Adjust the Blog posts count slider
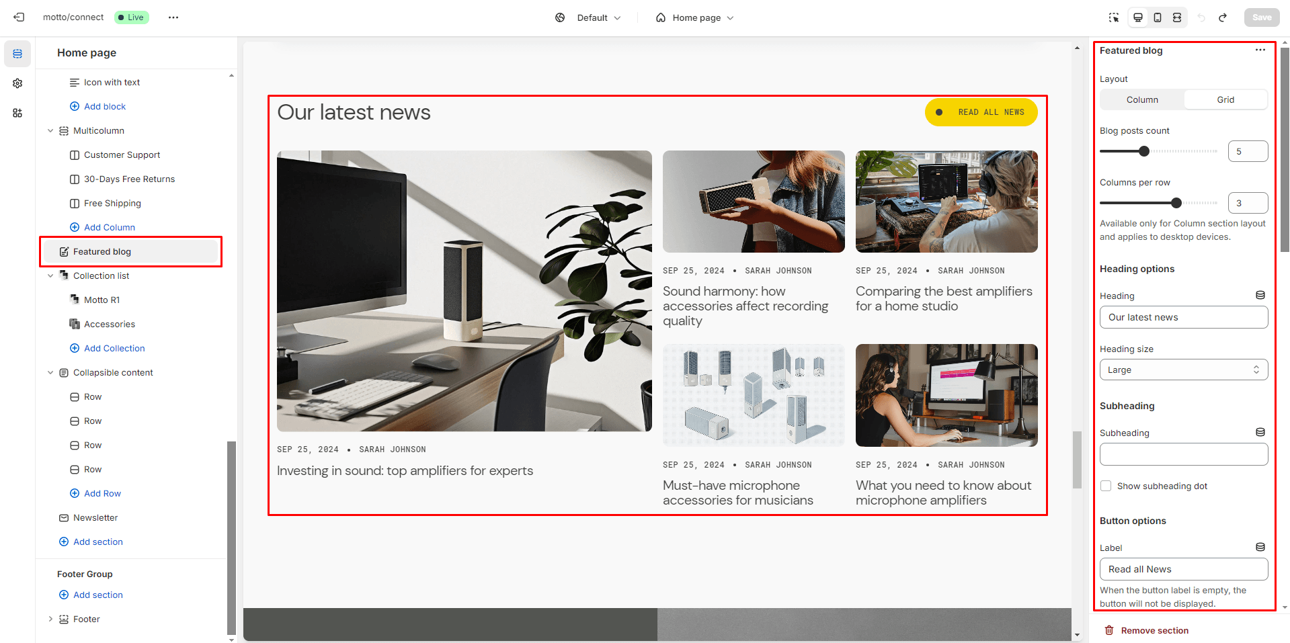 click(1144, 151)
